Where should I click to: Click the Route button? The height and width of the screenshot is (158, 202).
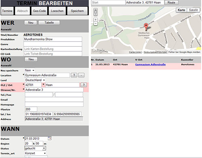(171, 2)
